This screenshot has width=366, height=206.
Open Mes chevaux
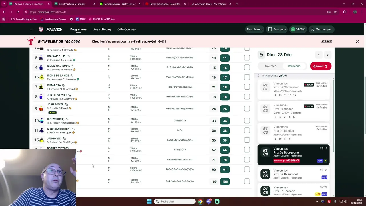click(255, 29)
